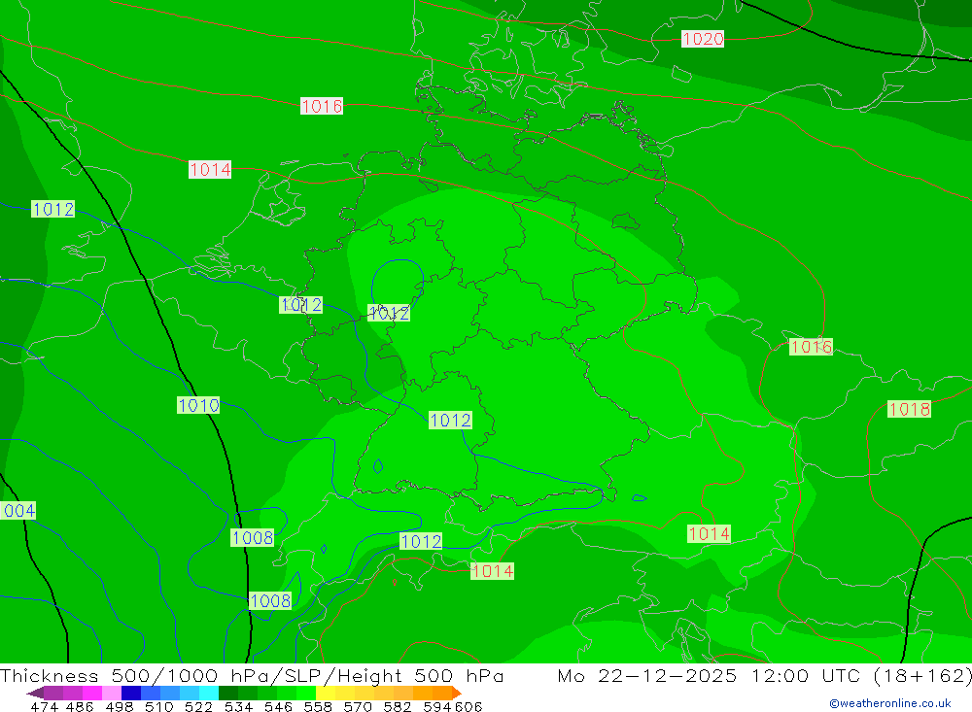This screenshot has width=972, height=712.
Task: Click the purple arrow at legend start
Action: (35, 693)
